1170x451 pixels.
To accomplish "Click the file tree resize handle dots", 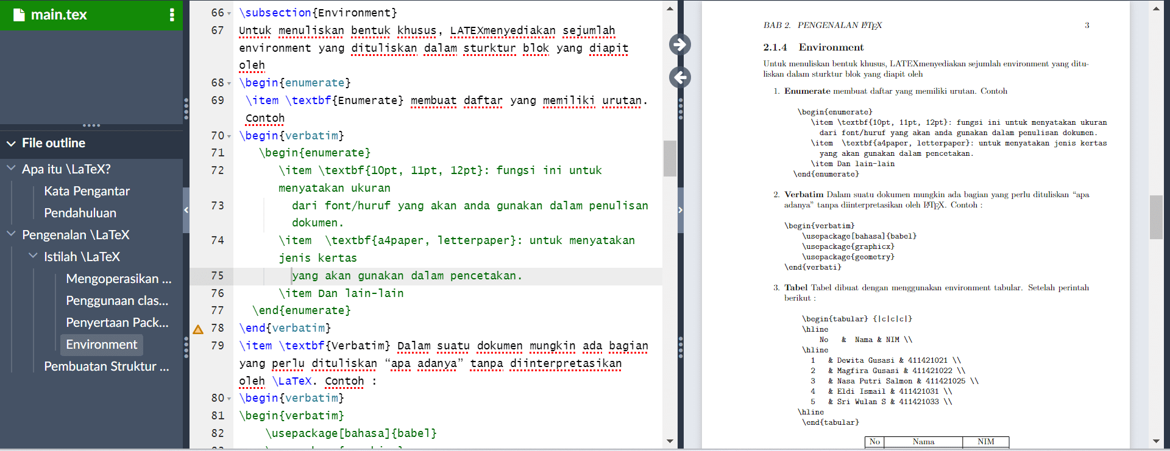I will 91,125.
